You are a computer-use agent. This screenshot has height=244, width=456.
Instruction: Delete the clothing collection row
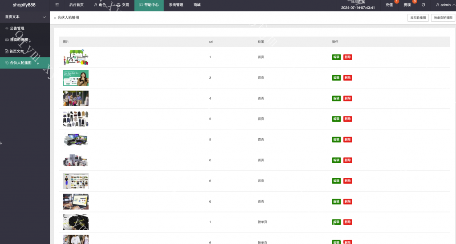[x=347, y=119]
